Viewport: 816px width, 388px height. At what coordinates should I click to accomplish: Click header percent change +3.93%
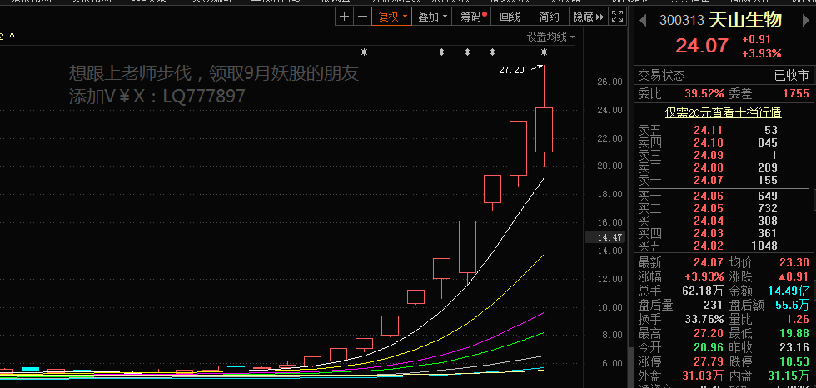(762, 53)
